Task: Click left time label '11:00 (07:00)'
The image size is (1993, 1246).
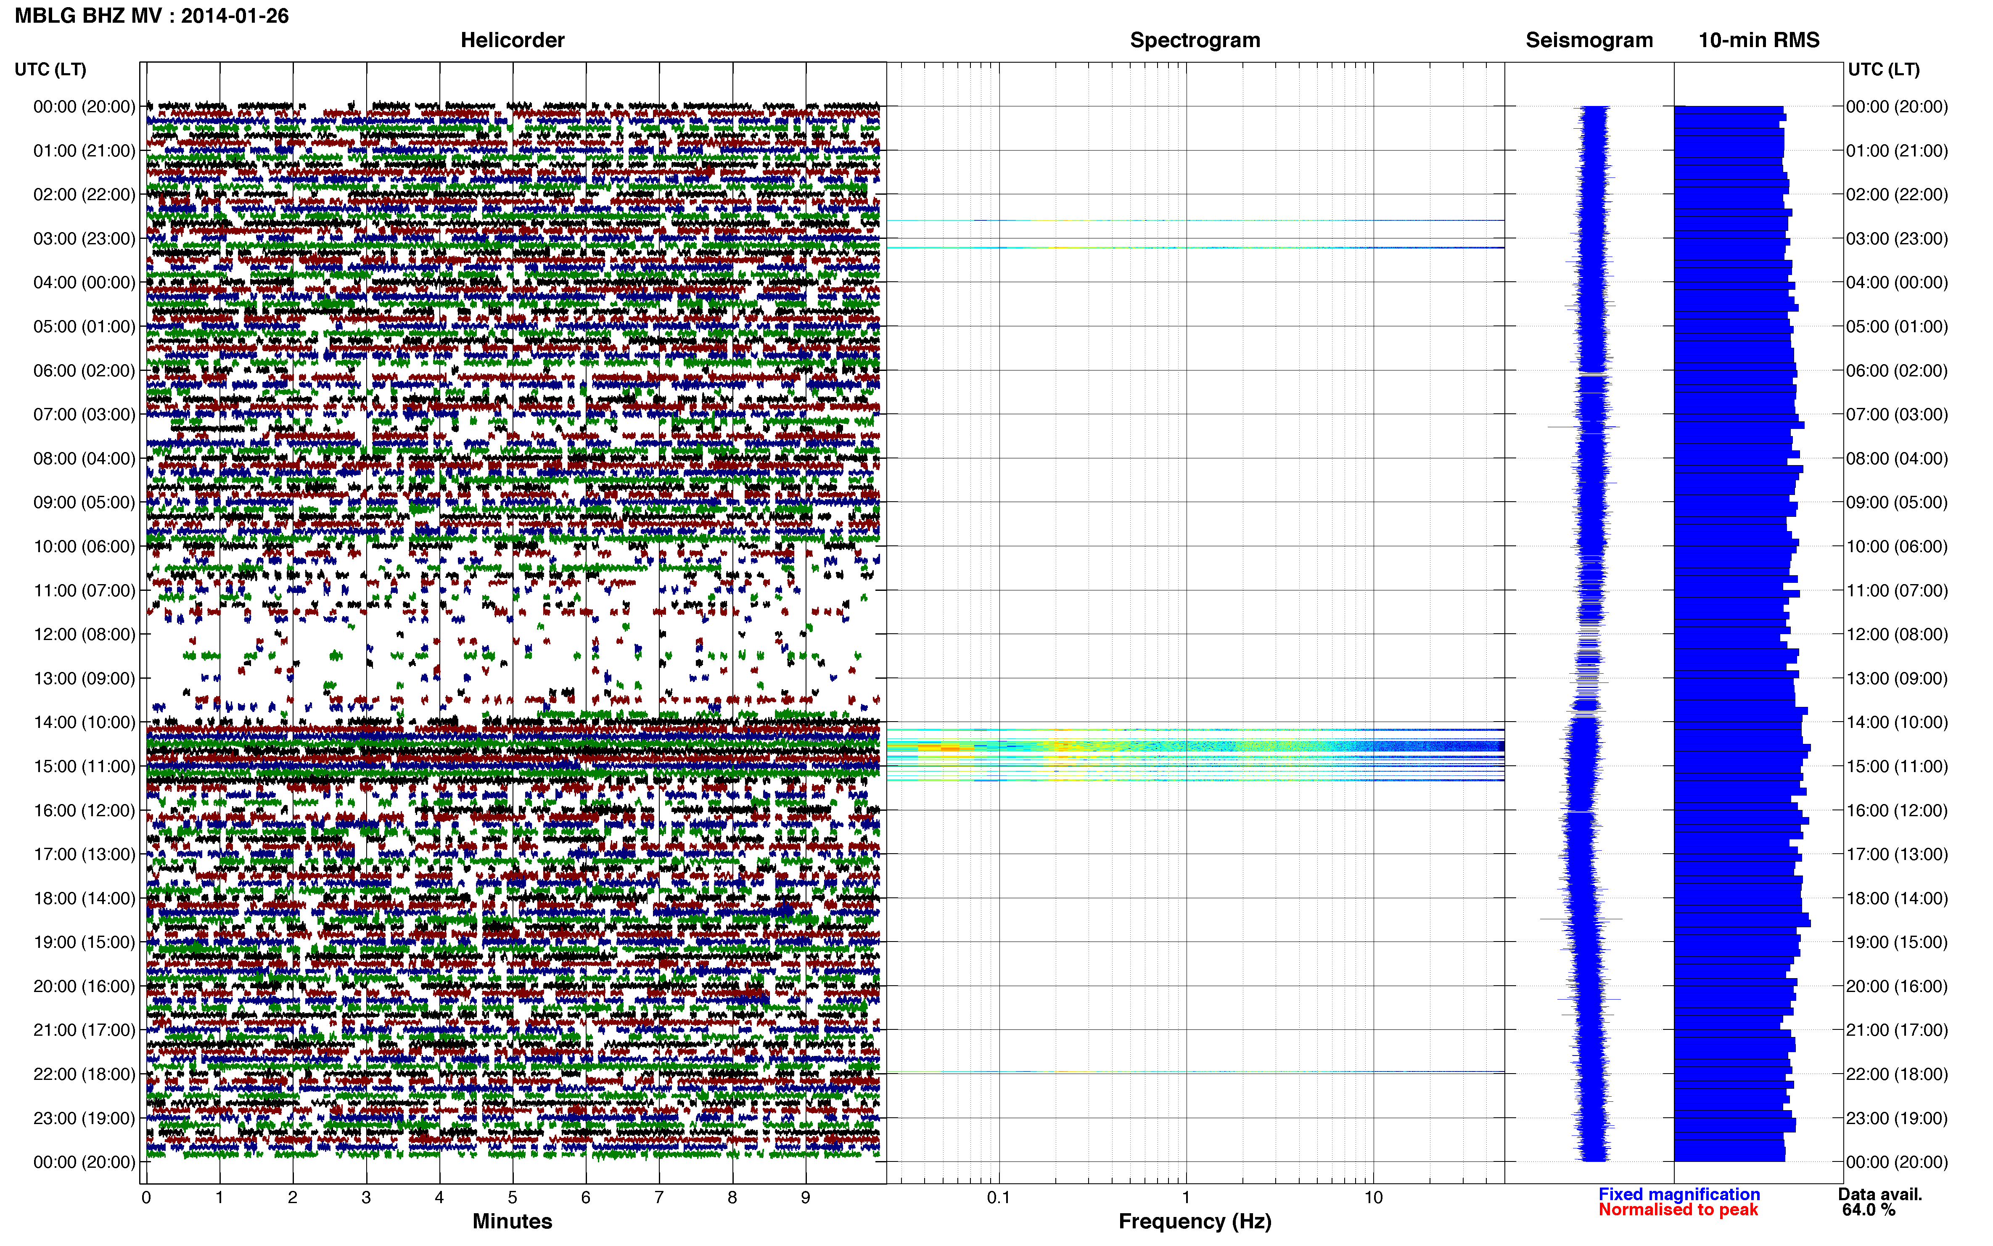Action: tap(84, 590)
